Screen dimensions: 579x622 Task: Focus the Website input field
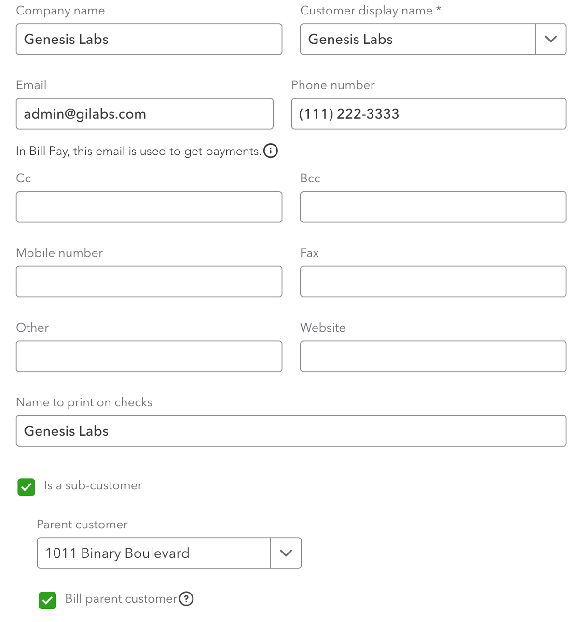433,356
